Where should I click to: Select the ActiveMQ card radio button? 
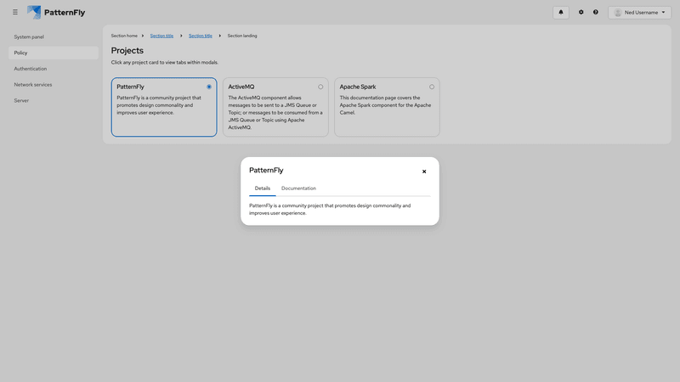point(320,87)
